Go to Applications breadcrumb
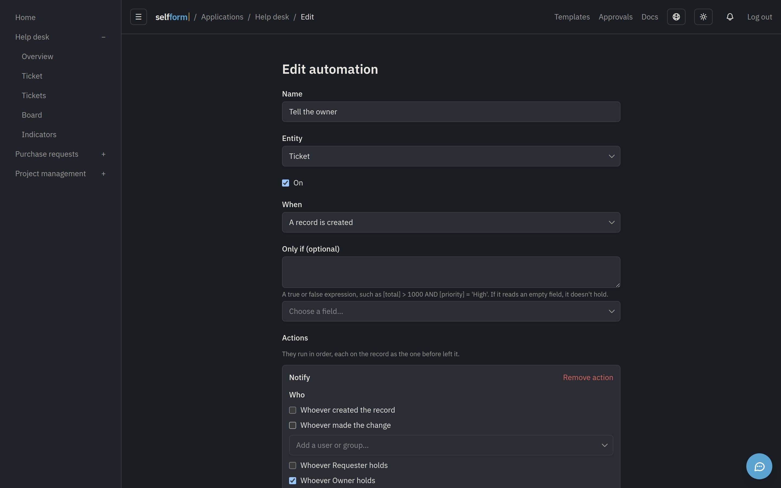Image resolution: width=781 pixels, height=488 pixels. [222, 17]
